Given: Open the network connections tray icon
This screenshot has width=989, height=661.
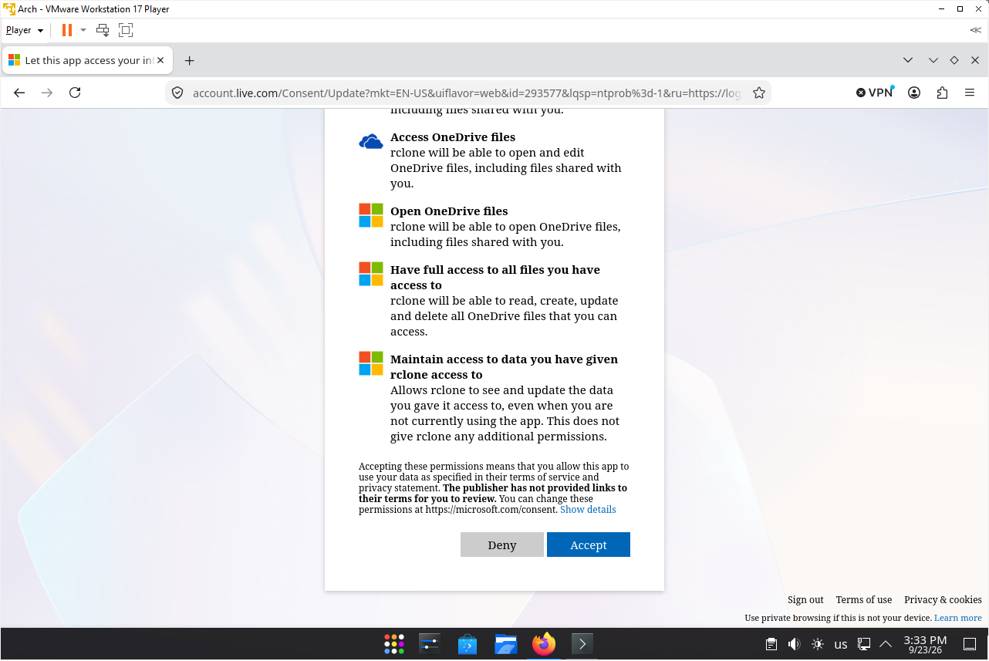Looking at the screenshot, I should pos(865,644).
